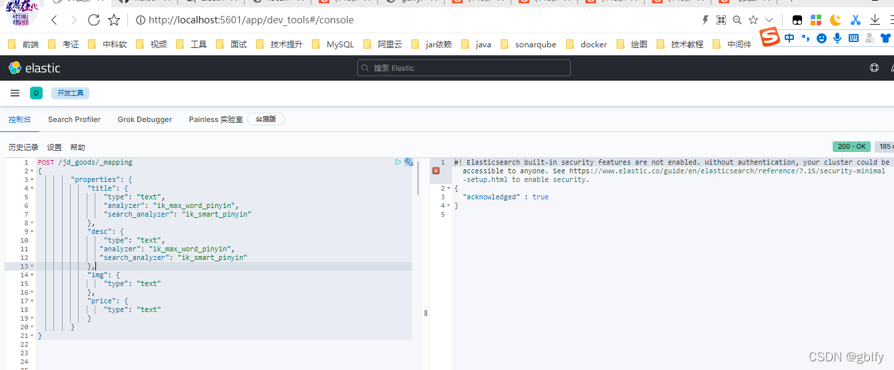Viewport: 894px width, 370px height.
Task: Open the Sogou skin shirt icon
Action: pyautogui.click(x=885, y=38)
